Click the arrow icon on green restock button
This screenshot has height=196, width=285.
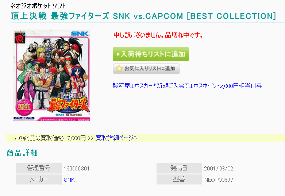tap(118, 54)
